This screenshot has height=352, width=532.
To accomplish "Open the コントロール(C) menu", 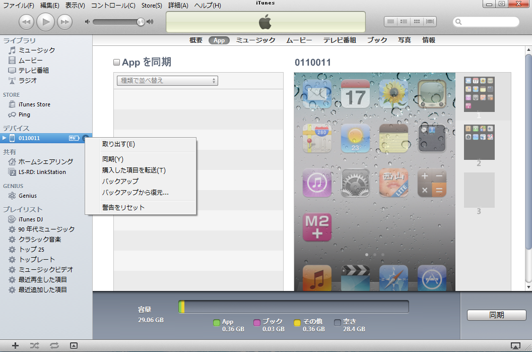I will (113, 6).
